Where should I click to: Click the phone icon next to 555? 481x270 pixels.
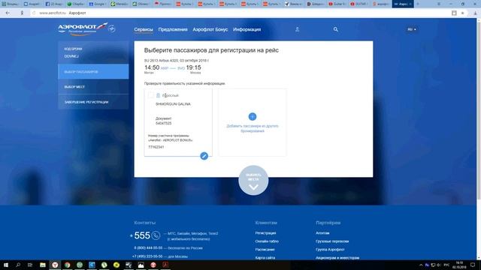[156, 235]
